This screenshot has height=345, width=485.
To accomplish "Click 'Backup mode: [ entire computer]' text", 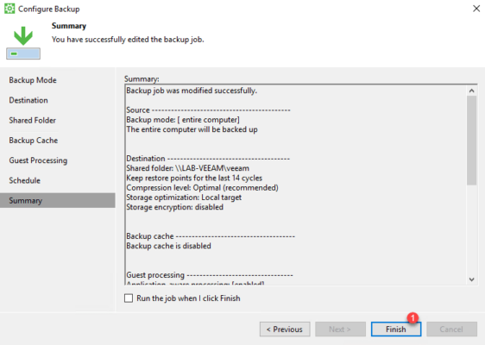I will (183, 120).
